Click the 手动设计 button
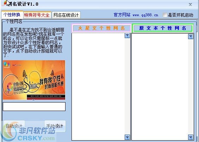Image resolution: width=199 pixels, height=142 pixels. click(x=55, y=126)
